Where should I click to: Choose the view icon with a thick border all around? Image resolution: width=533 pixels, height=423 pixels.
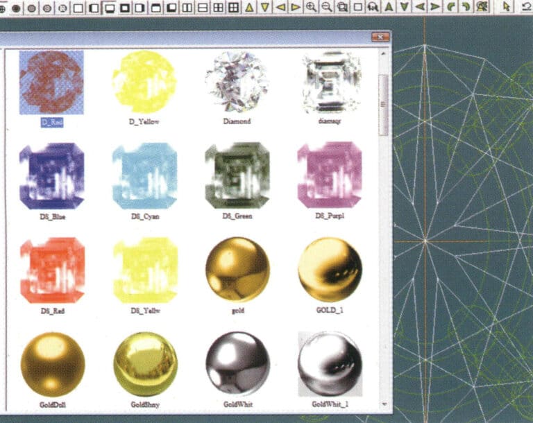pyautogui.click(x=125, y=8)
